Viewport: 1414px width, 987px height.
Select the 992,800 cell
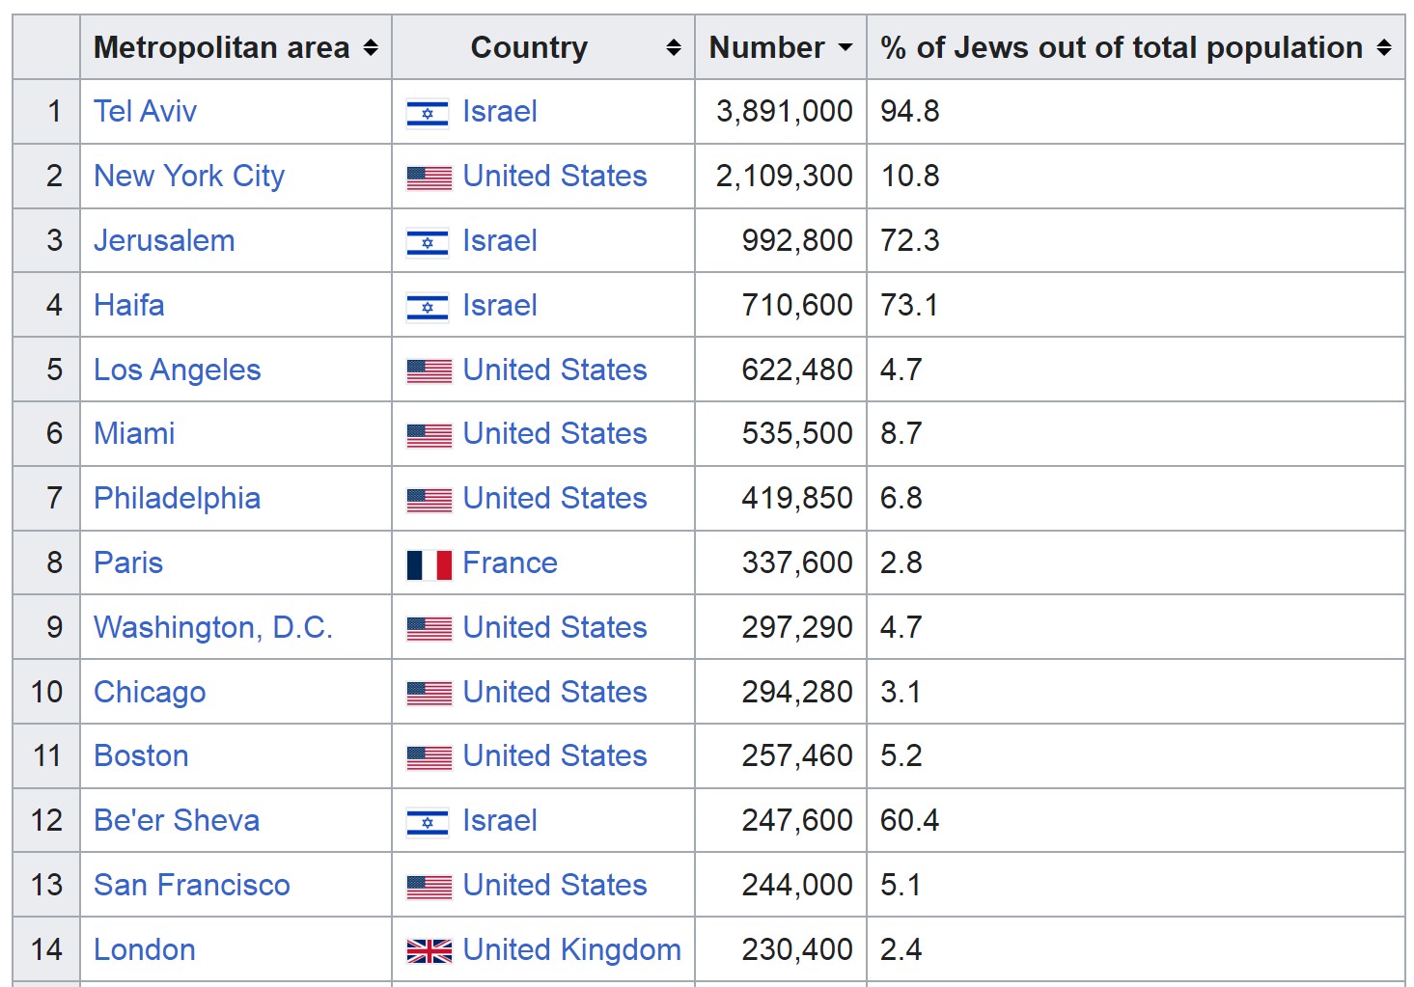pos(797,240)
